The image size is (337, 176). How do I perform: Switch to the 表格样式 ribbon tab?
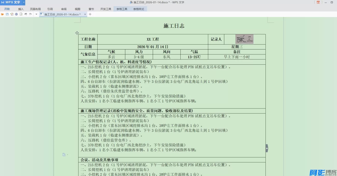point(138,9)
